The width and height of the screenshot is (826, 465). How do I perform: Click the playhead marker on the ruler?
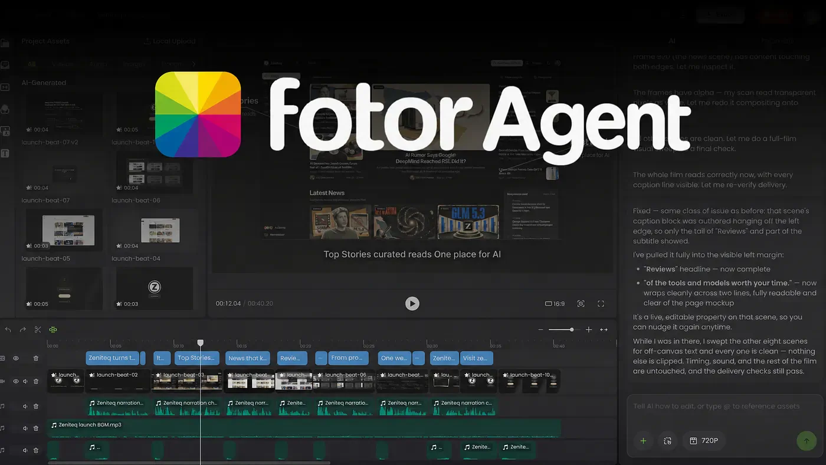[201, 343]
